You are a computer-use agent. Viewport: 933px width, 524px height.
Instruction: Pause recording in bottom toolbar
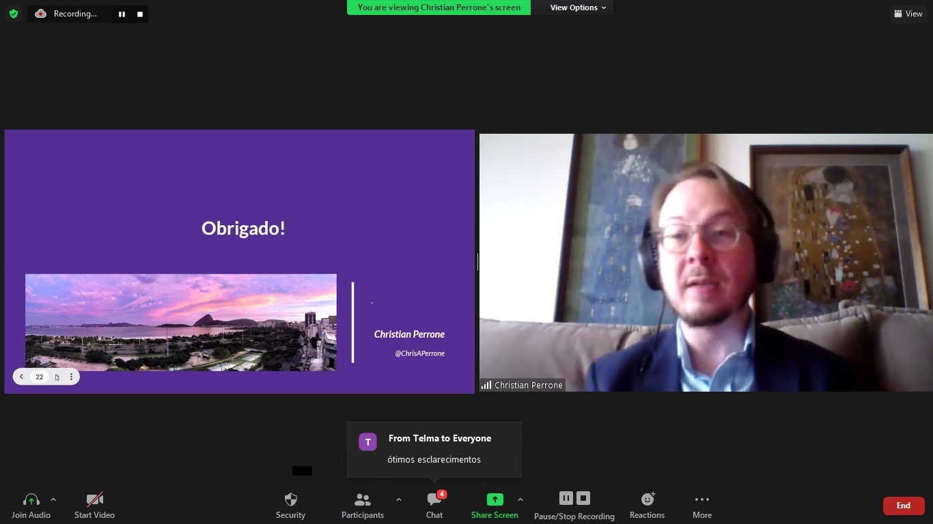tap(566, 498)
